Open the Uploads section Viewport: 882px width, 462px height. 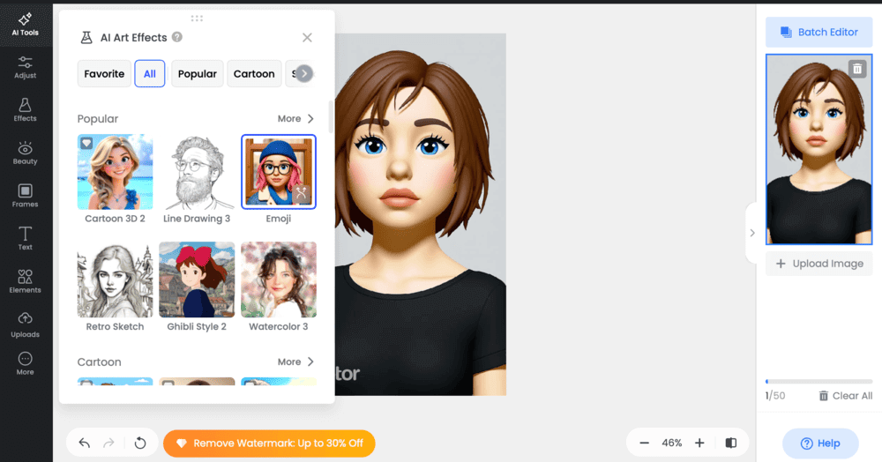(x=25, y=324)
